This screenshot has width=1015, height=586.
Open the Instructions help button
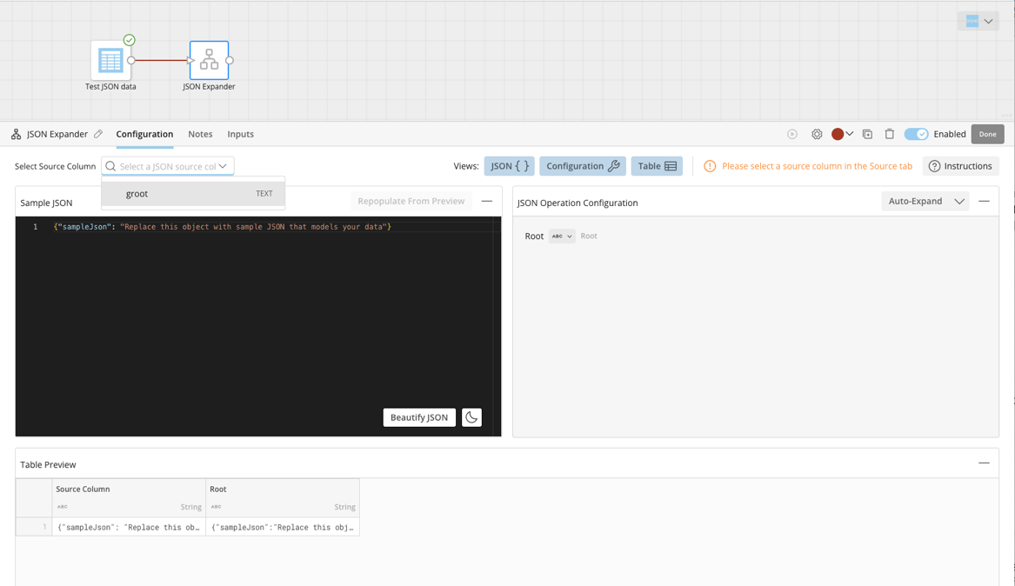point(960,166)
